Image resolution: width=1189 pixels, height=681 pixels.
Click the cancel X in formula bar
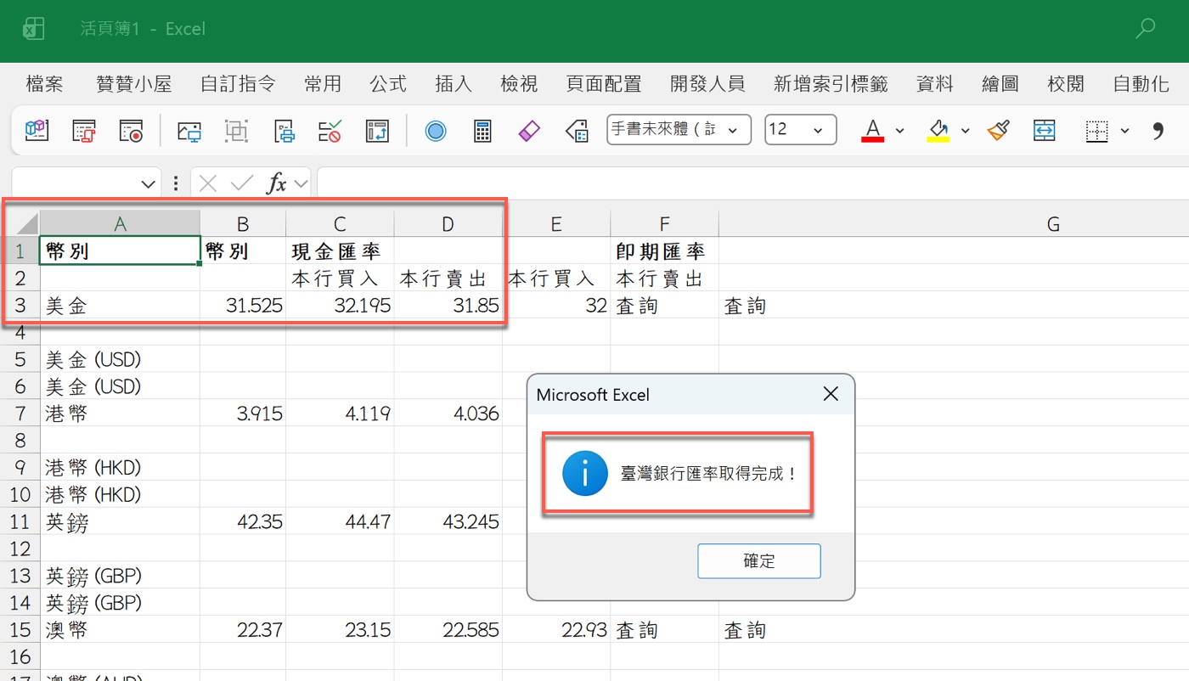pos(208,183)
